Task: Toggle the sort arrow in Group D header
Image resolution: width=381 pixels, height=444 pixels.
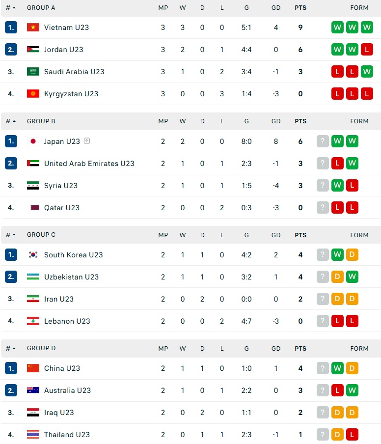Action: [14, 349]
